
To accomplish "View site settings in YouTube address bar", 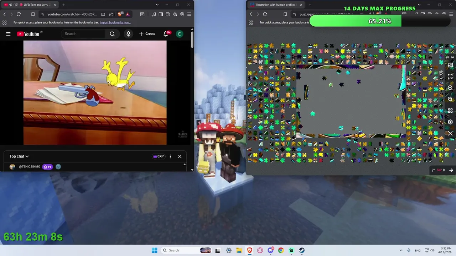I will 42,14.
